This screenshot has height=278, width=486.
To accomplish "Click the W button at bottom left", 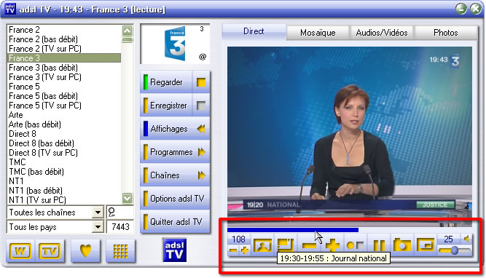I will (20, 251).
